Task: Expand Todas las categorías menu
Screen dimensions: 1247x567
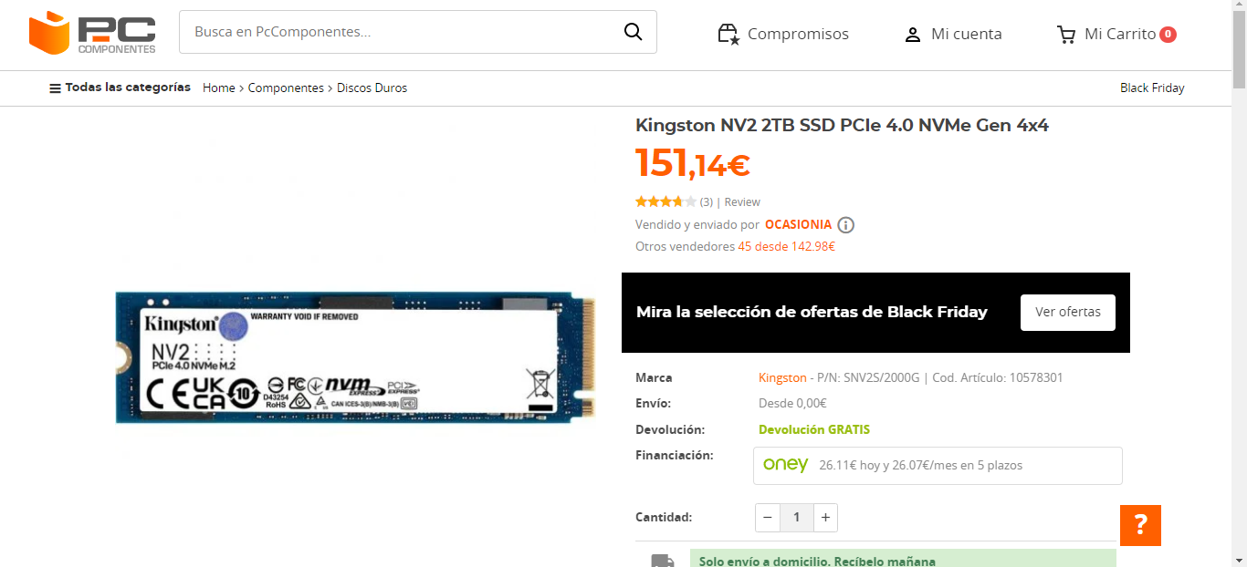Action: point(120,88)
